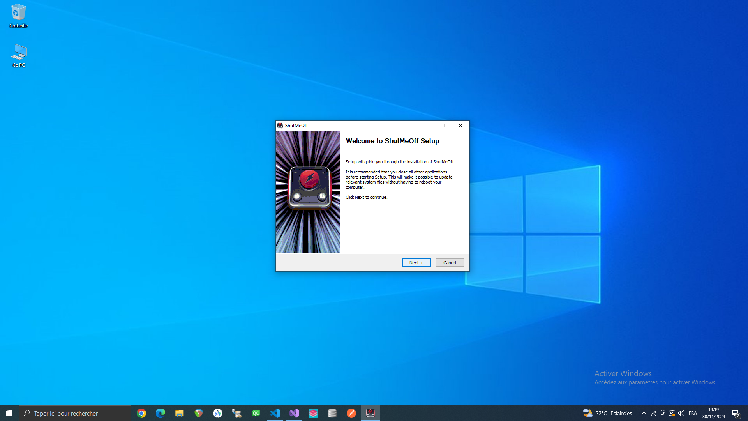Click the Windows Start button
Screen dimensions: 748x421
click(x=9, y=413)
